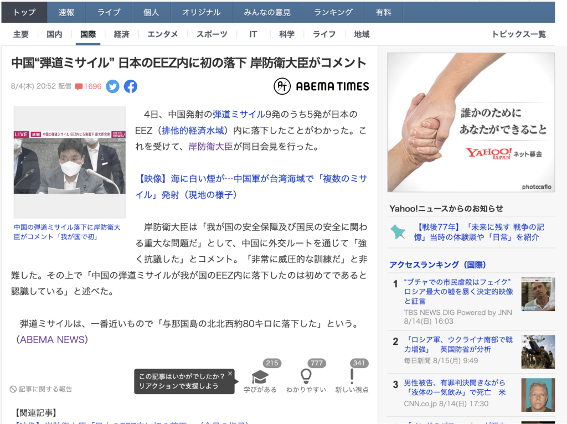Select the スポーツ category
The height and width of the screenshot is (424, 567).
click(212, 34)
